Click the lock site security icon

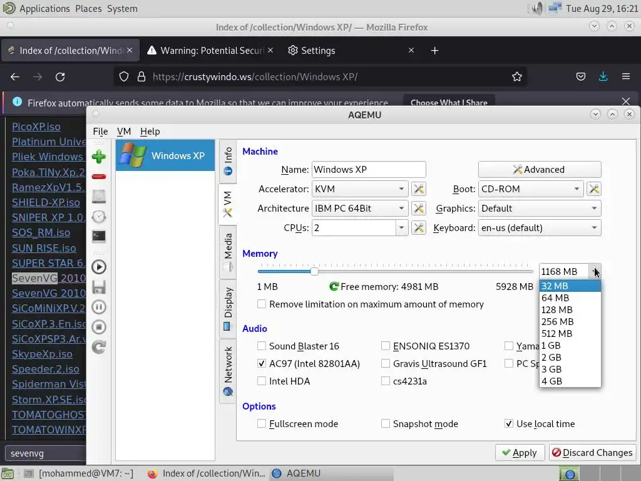[x=141, y=77]
